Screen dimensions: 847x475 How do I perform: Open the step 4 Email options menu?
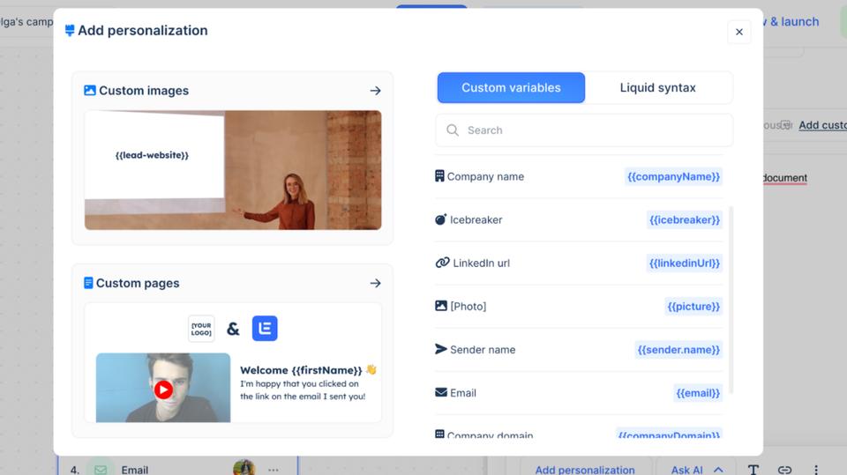tap(274, 470)
